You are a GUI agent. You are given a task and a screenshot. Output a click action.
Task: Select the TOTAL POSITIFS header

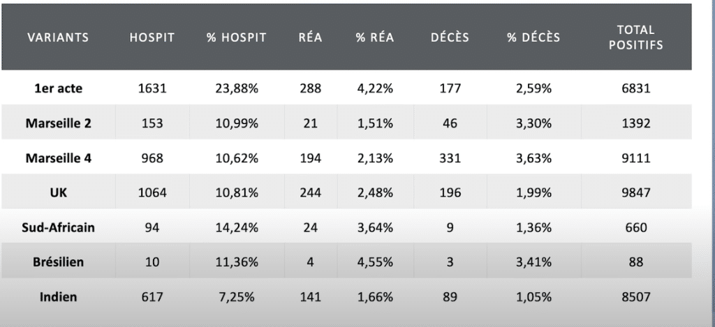point(635,38)
